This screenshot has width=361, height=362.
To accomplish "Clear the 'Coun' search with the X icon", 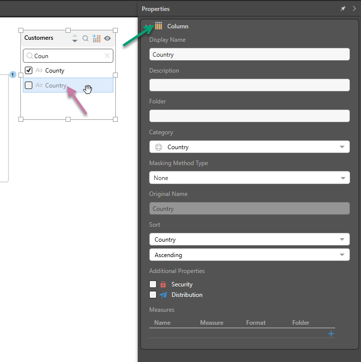I will (x=107, y=56).
